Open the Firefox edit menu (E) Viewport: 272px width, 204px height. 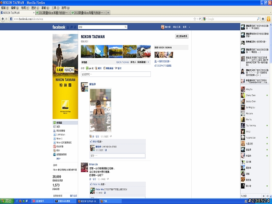15,8
